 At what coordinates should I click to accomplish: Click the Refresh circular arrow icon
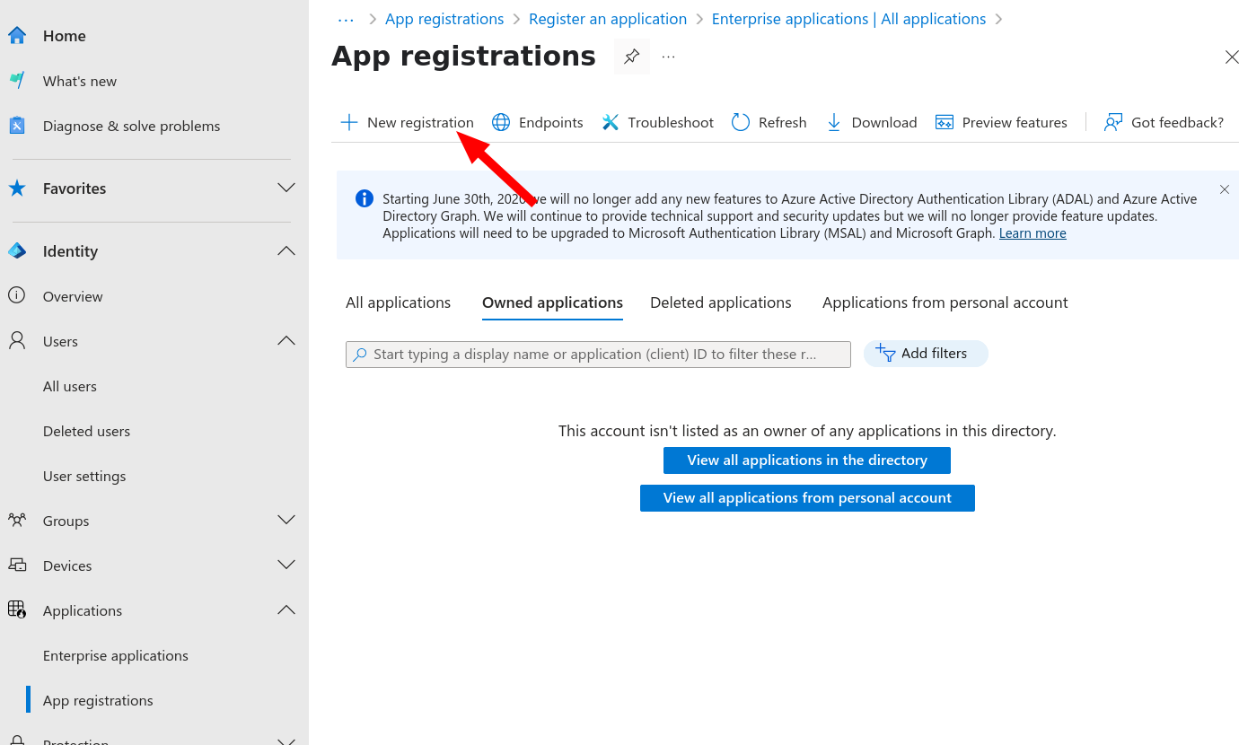(741, 123)
